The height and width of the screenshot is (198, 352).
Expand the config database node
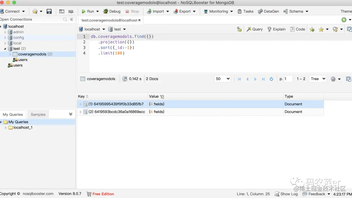pos(6,38)
